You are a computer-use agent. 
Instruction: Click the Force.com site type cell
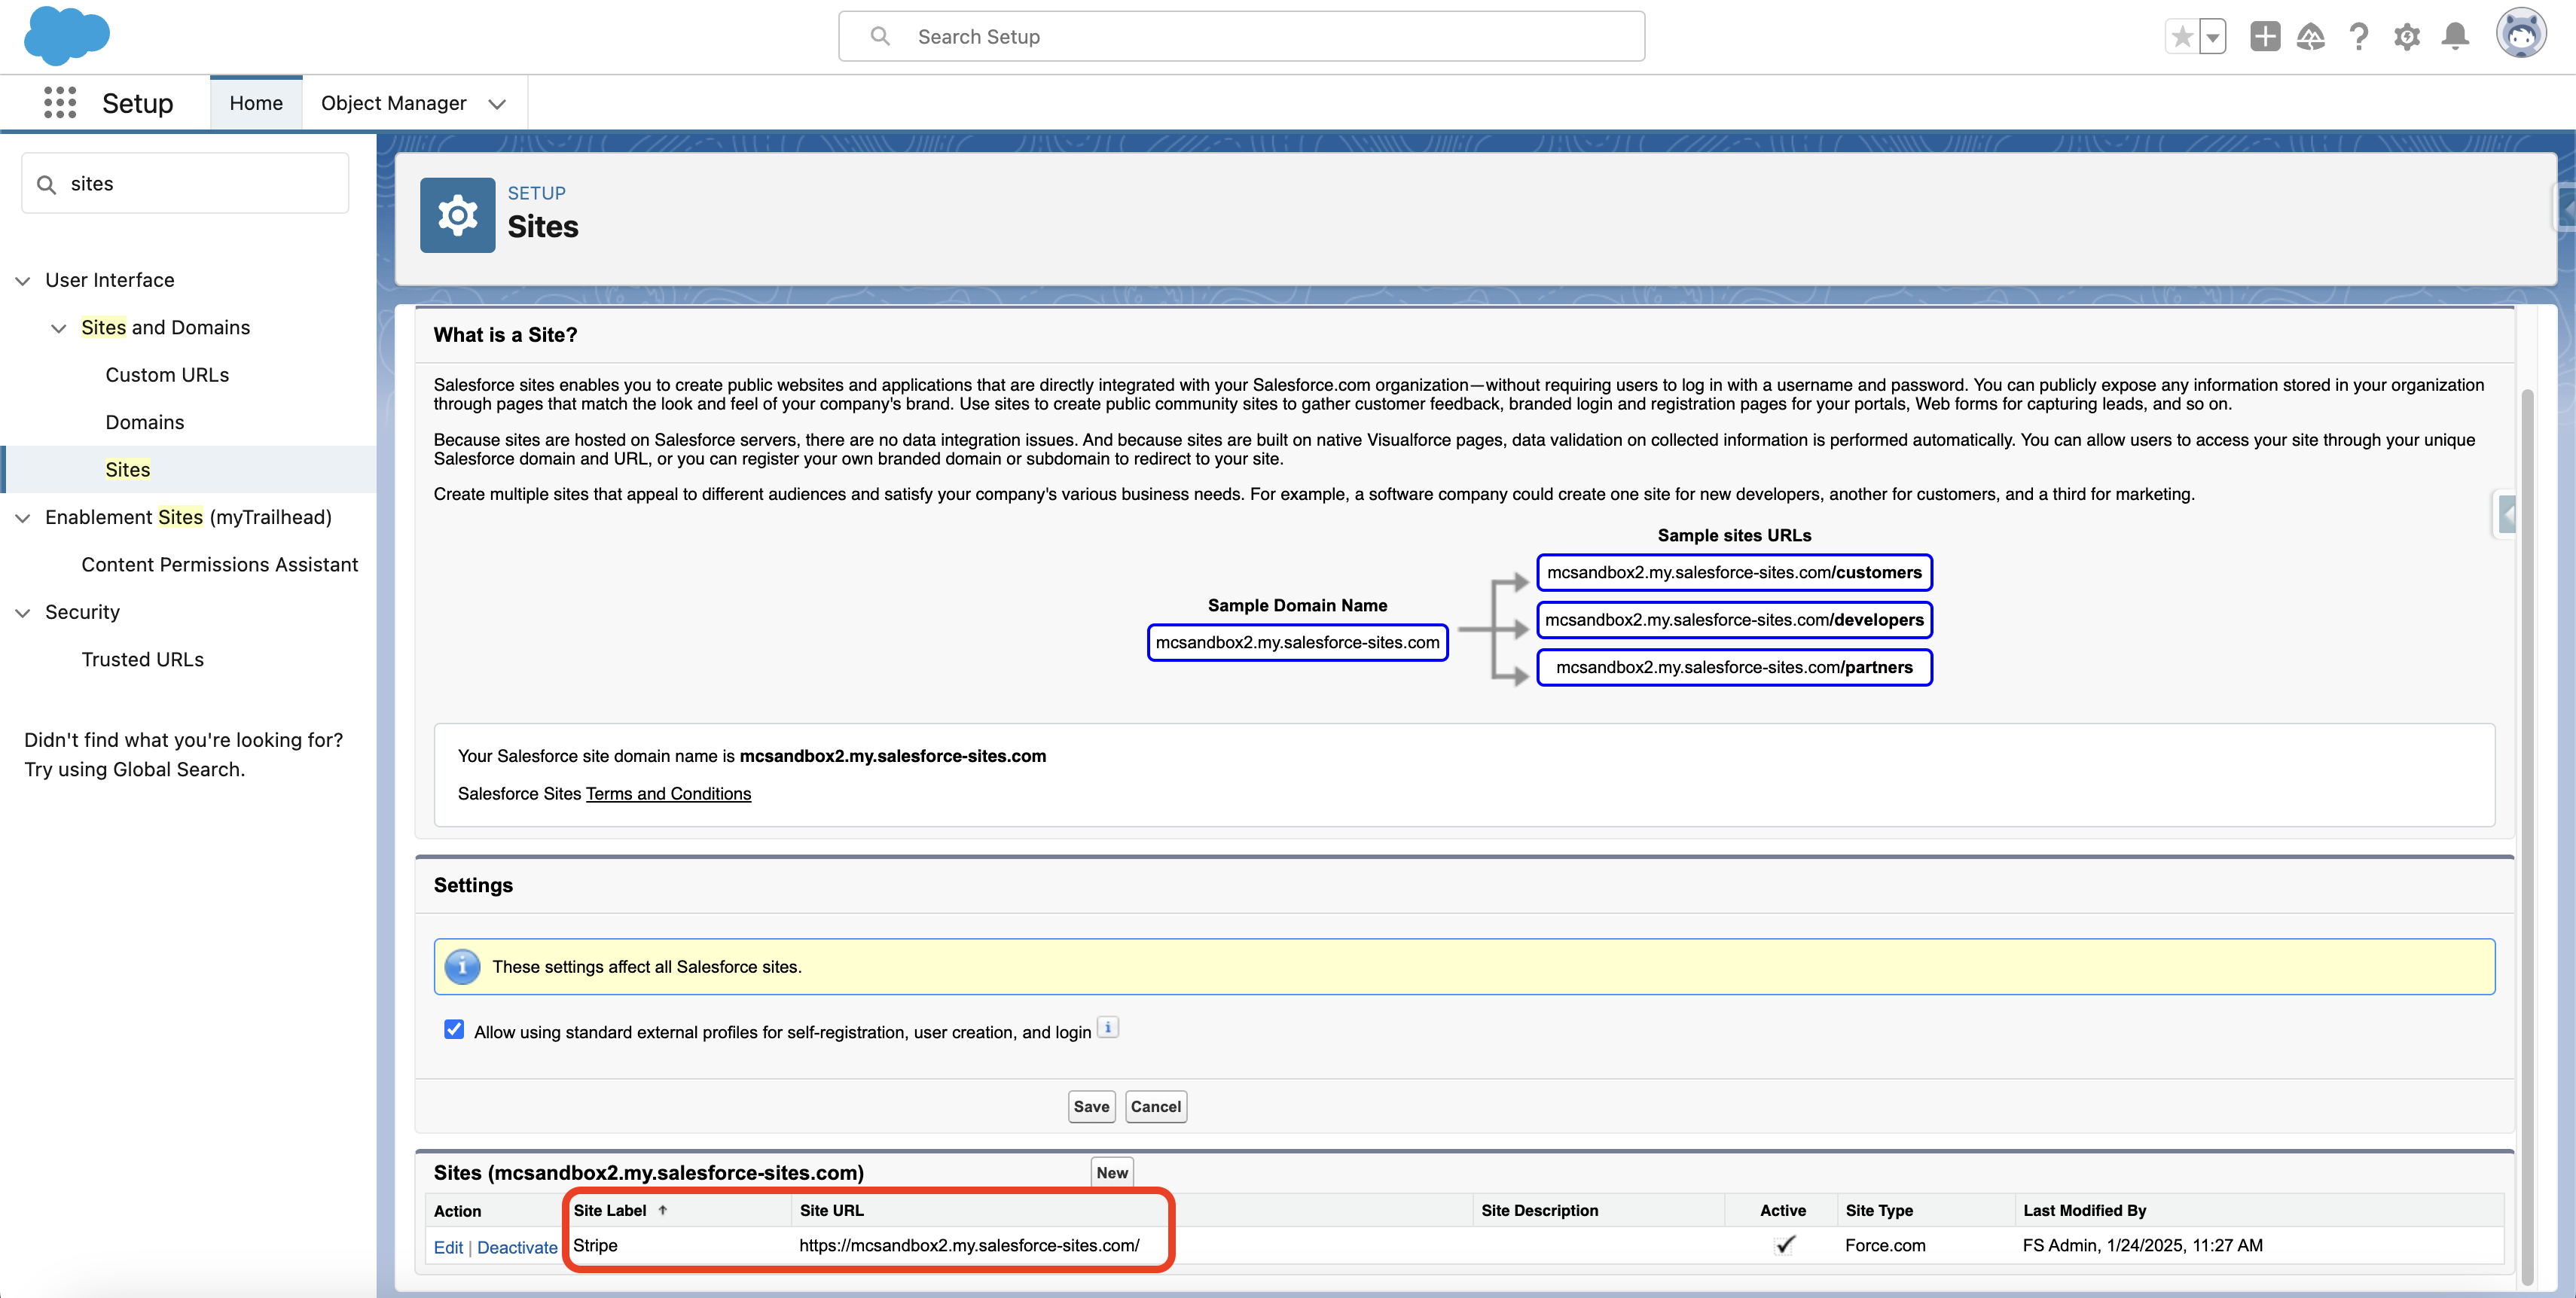1885,1245
